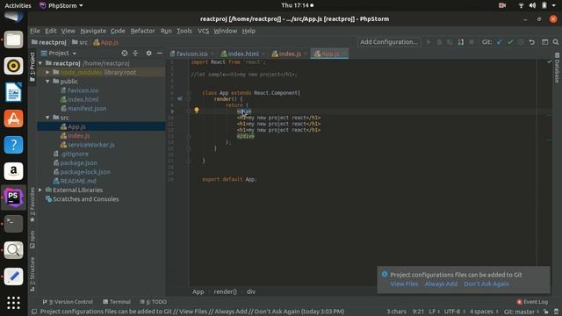Click the View Files link in notification
The height and width of the screenshot is (316, 562).
[x=404, y=284]
